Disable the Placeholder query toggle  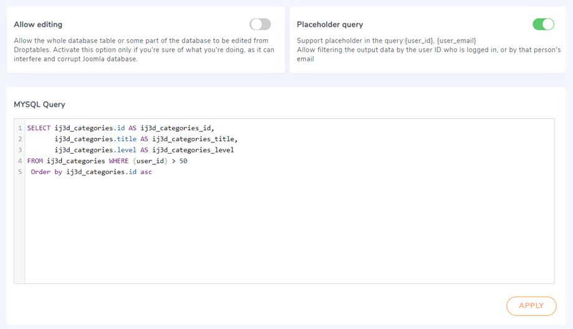(x=543, y=24)
